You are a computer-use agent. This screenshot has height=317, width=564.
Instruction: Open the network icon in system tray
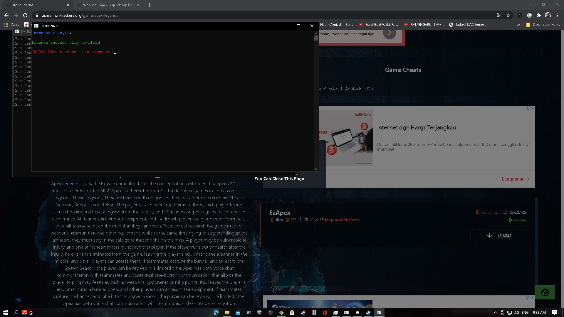click(x=509, y=313)
